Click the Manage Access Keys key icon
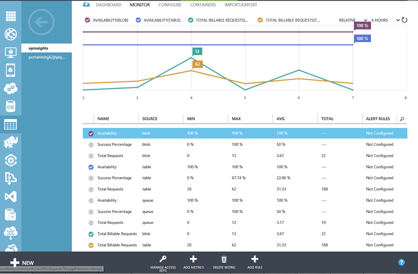 [163, 259]
